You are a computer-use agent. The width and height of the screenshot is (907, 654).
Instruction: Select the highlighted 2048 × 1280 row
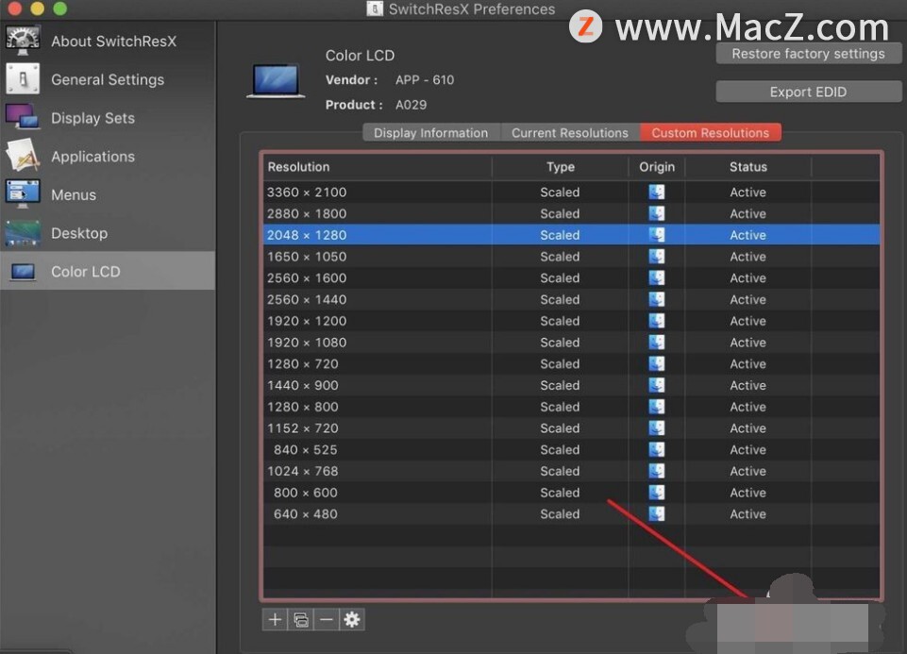pyautogui.click(x=572, y=235)
